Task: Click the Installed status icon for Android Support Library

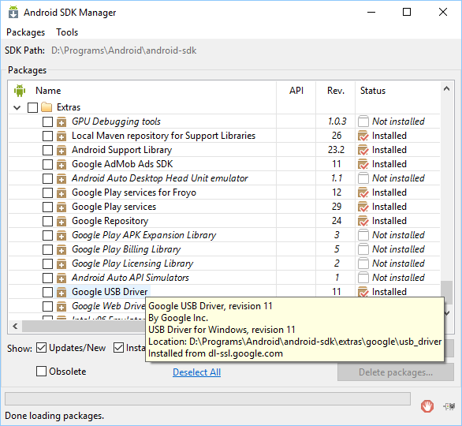Action: (x=363, y=150)
